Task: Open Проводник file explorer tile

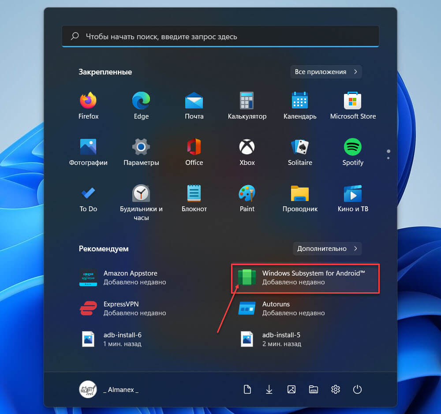Action: coord(300,199)
